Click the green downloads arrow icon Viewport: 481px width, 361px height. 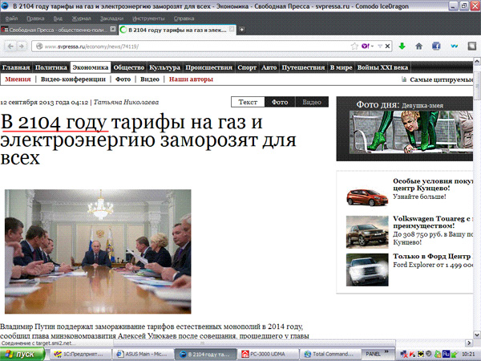(402, 47)
